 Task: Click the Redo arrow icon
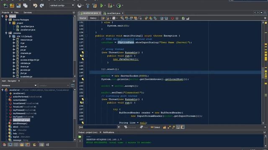coord(42,5)
